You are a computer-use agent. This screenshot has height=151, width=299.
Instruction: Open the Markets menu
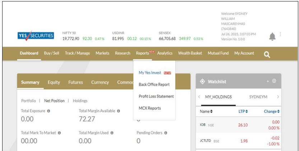(x=102, y=53)
